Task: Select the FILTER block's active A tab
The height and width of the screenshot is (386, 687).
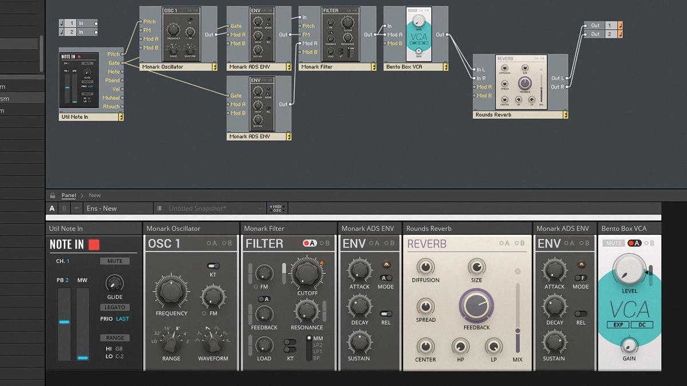Action: 310,244
